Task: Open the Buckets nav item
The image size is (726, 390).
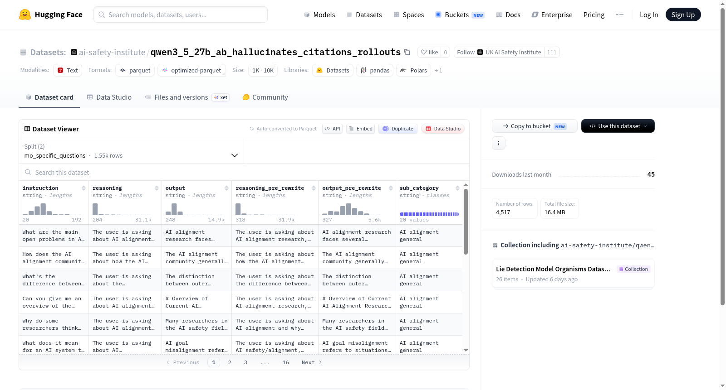Action: (460, 15)
